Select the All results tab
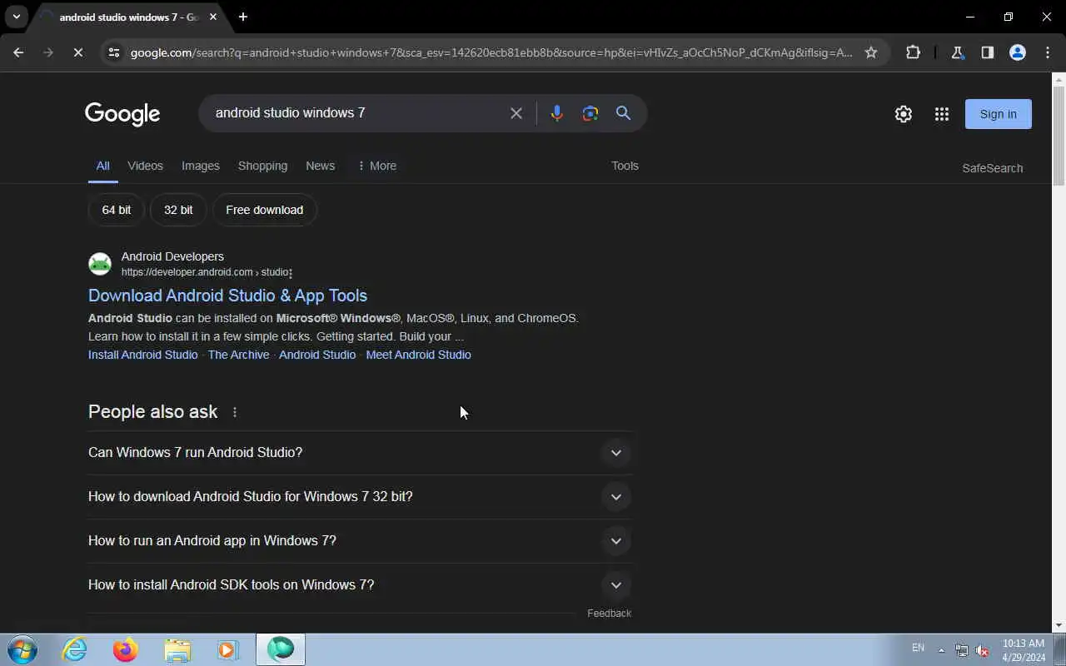Viewport: 1066px width, 666px height. click(x=102, y=166)
